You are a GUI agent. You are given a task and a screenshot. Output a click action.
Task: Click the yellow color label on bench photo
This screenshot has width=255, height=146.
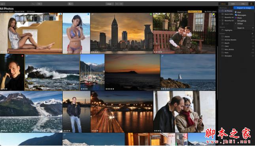pos(214,14)
